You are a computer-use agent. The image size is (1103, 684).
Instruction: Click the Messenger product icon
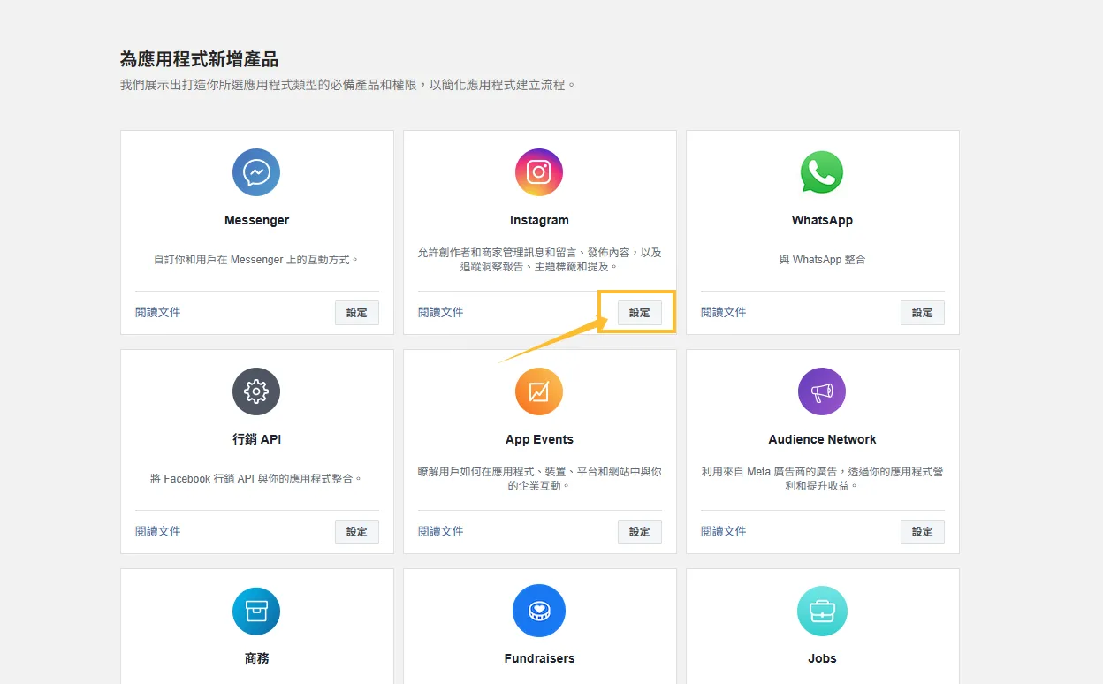coord(256,172)
